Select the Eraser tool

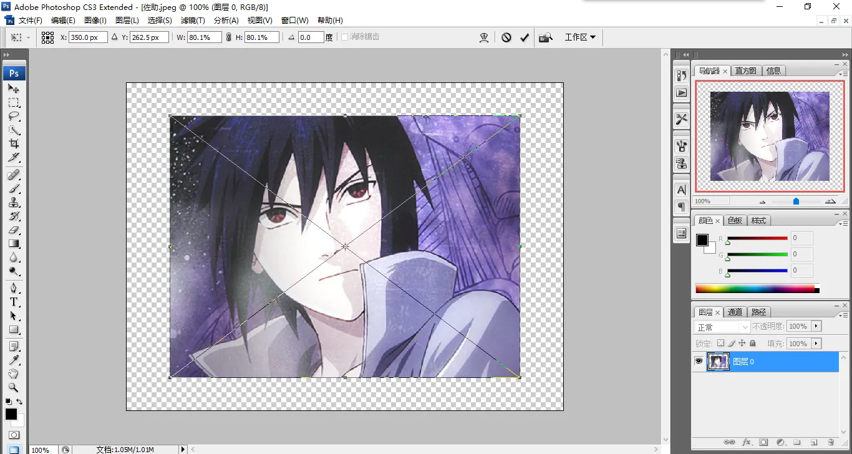14,230
